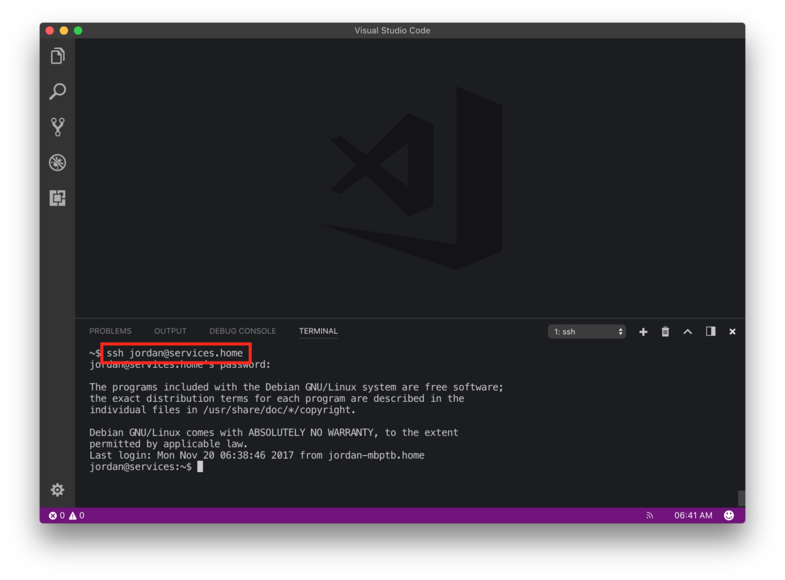The width and height of the screenshot is (785, 580).
Task: Open feedback via the smiley icon
Action: point(729,516)
